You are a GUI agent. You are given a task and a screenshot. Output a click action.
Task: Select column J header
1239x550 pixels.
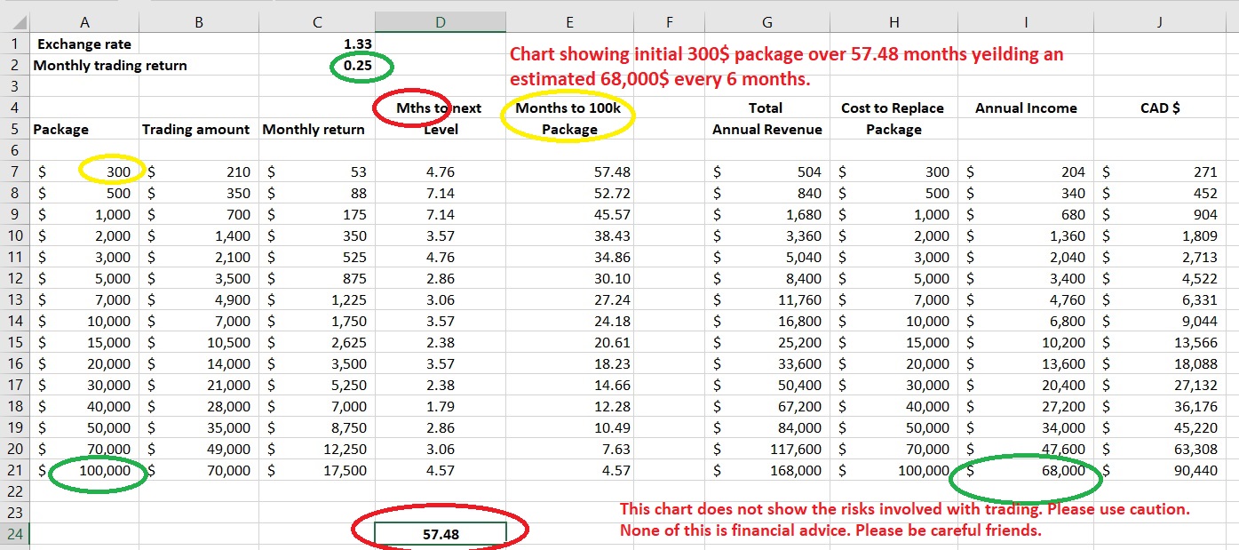(x=1159, y=22)
